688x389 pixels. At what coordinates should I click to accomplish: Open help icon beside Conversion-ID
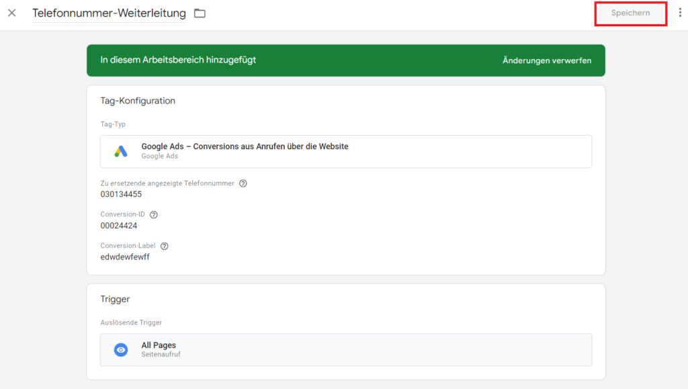pyautogui.click(x=154, y=214)
